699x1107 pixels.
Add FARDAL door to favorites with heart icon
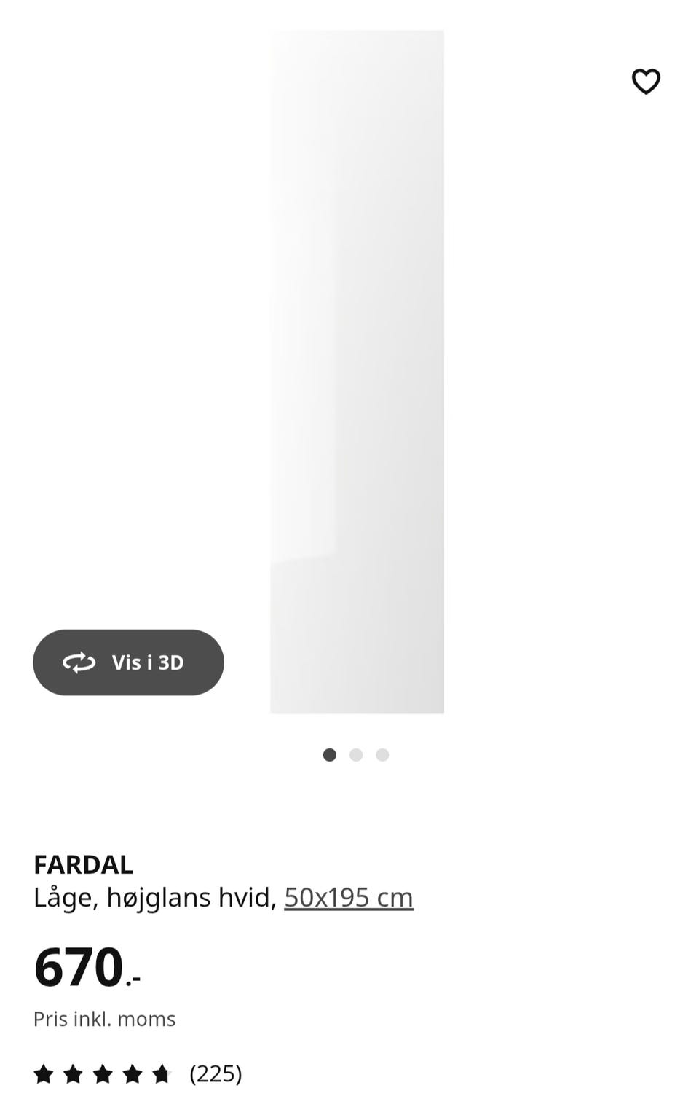click(x=646, y=81)
